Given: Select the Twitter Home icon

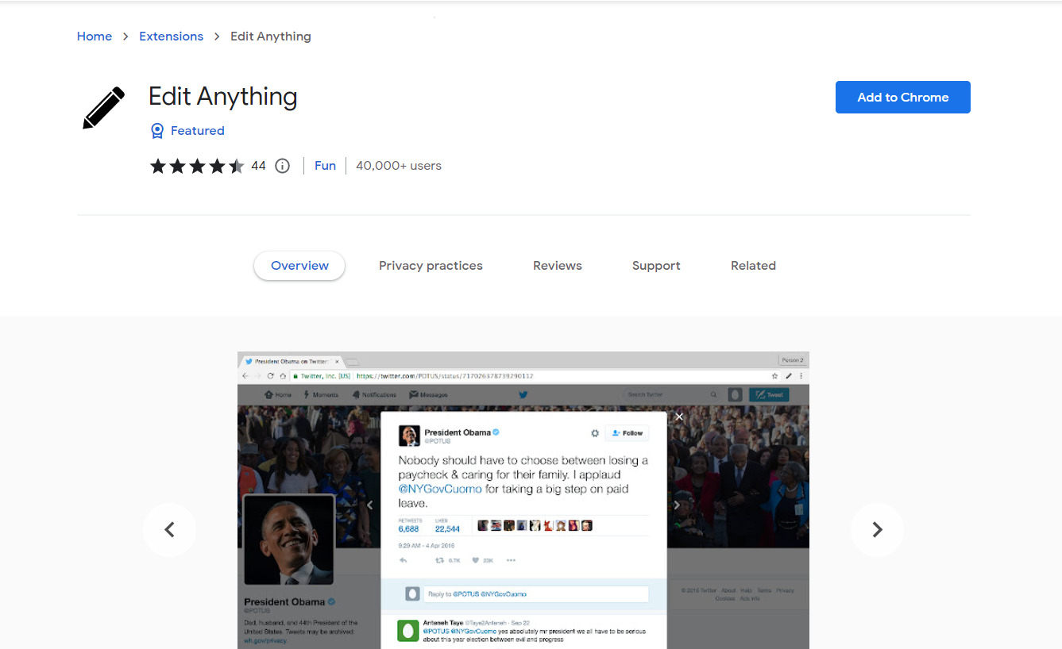Looking at the screenshot, I should pyautogui.click(x=269, y=394).
